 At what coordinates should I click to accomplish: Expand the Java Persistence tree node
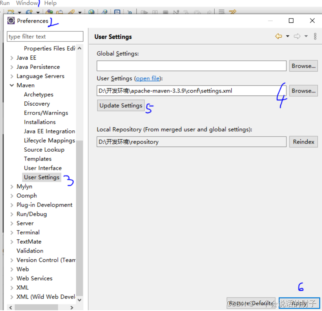click(x=12, y=67)
